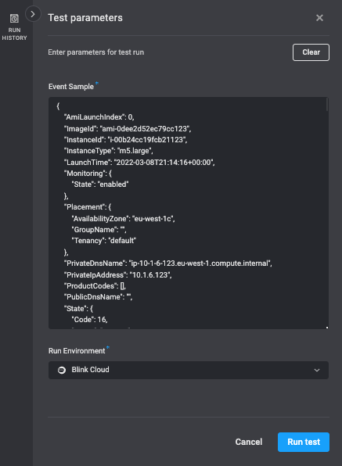Click the Run test button

[x=304, y=442]
